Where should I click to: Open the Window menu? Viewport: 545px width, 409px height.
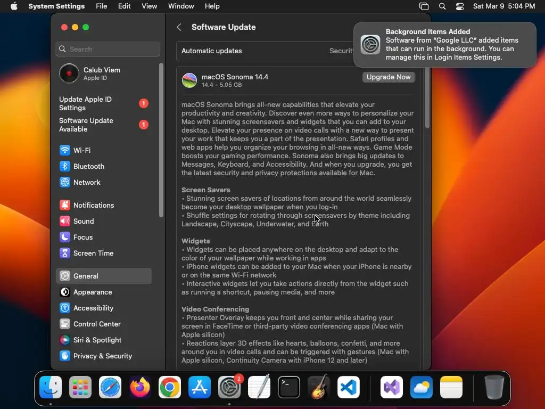[x=181, y=6]
